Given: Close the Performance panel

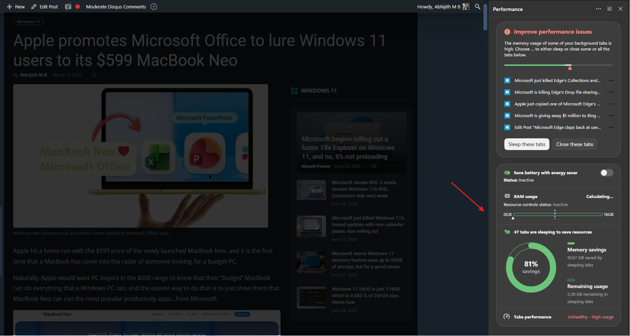Looking at the screenshot, I should [620, 9].
